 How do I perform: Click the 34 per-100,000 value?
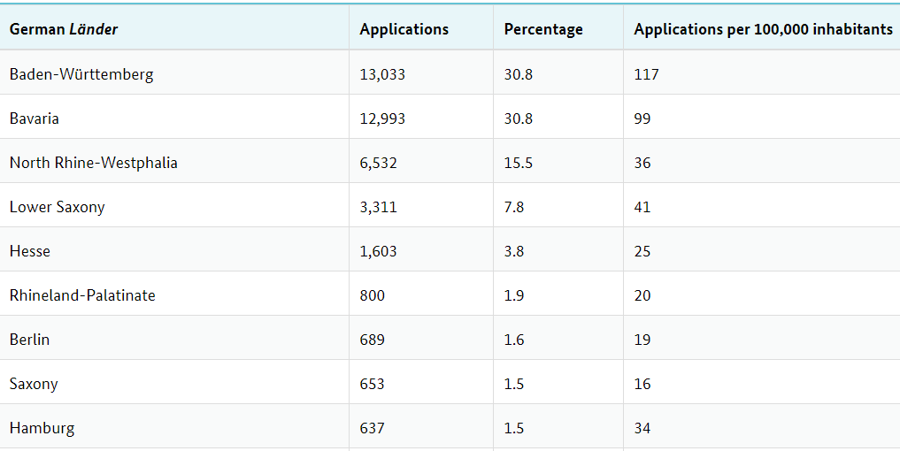pos(642,428)
